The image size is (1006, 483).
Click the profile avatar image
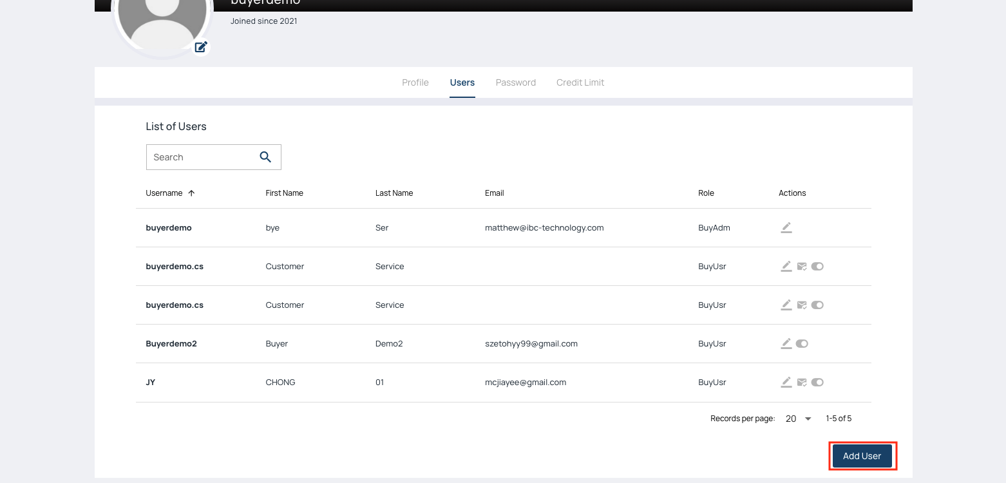[x=162, y=19]
